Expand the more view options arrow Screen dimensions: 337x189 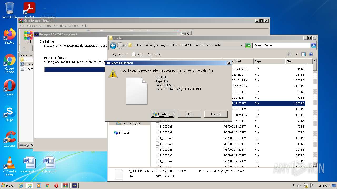(x=296, y=54)
